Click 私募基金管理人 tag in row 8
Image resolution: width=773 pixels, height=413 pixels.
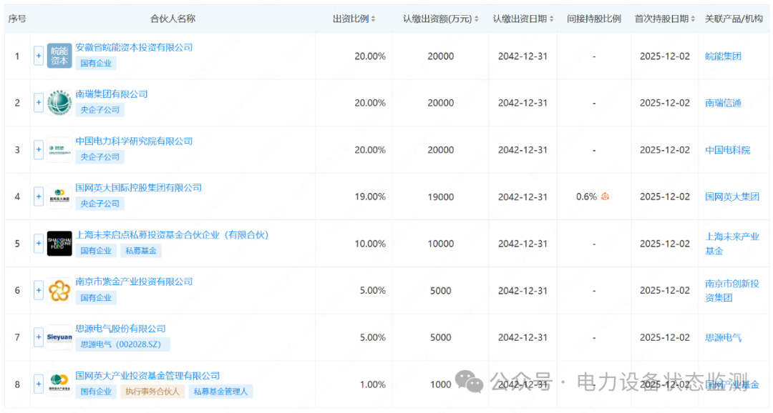point(221,392)
